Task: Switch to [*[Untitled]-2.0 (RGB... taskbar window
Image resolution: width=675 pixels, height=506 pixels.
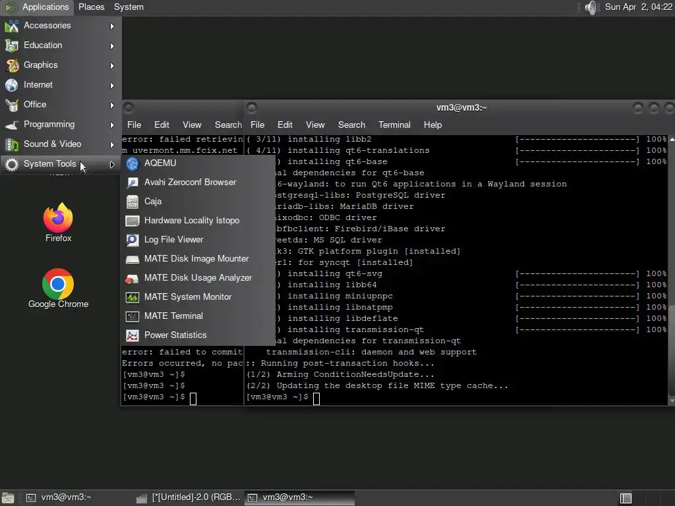Action: 189,498
